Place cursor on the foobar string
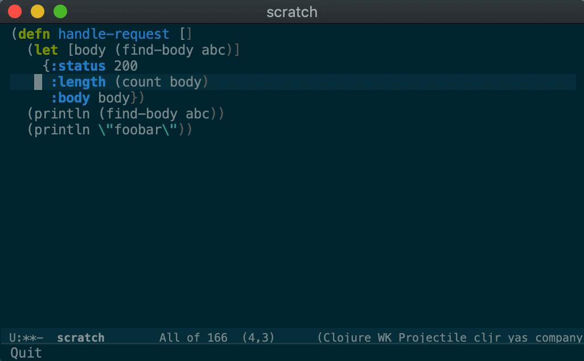Screen dimensions: 584x361 (x=138, y=130)
